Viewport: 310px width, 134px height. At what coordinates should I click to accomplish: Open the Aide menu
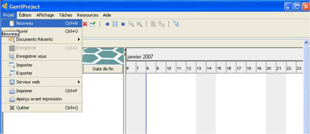(107, 15)
